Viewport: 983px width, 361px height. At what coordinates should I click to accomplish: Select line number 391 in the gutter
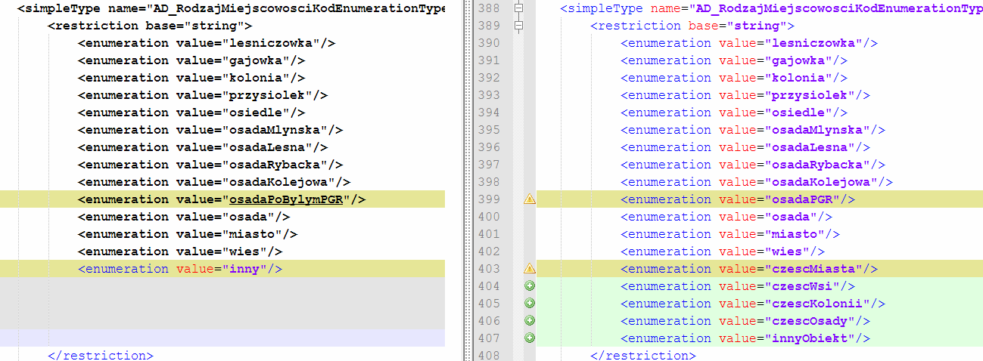pos(489,60)
